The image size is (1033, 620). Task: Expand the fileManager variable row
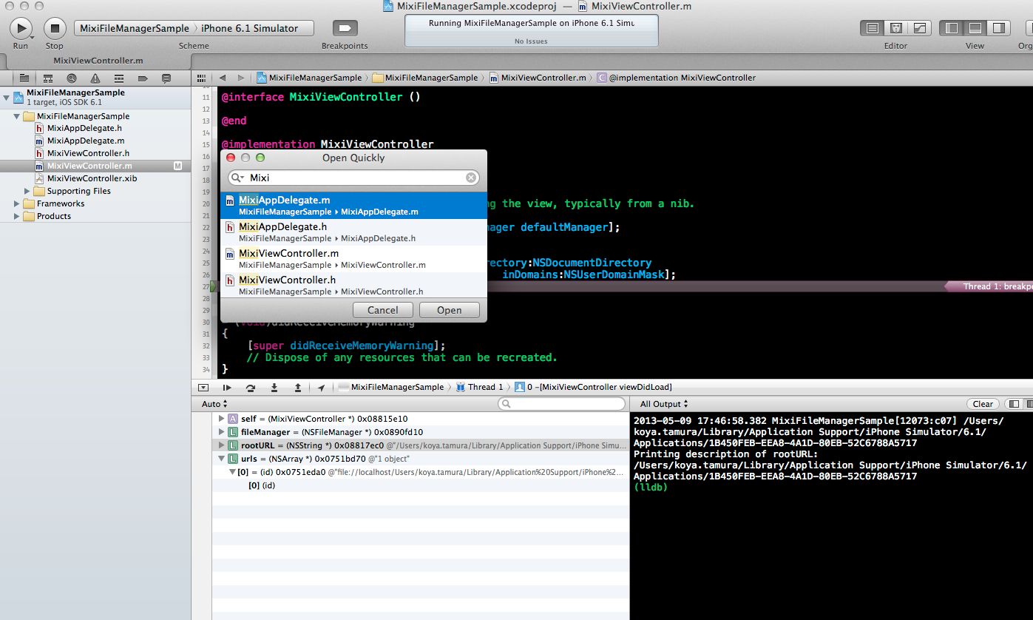[x=221, y=432]
